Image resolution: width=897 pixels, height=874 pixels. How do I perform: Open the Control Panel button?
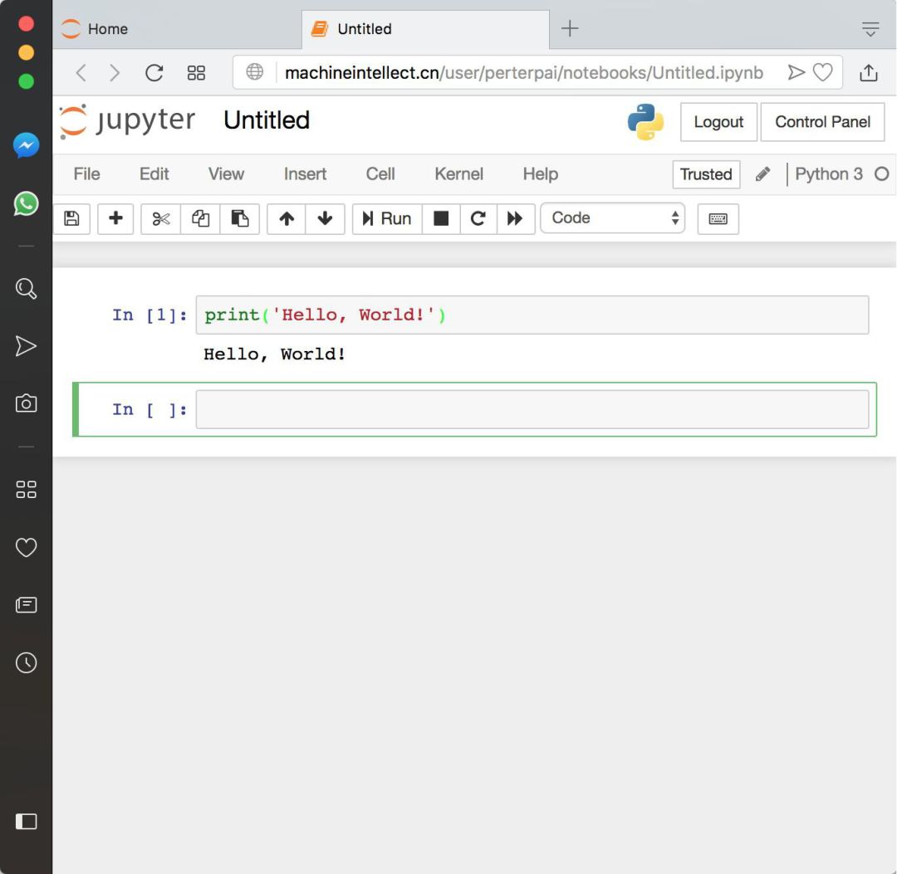822,122
